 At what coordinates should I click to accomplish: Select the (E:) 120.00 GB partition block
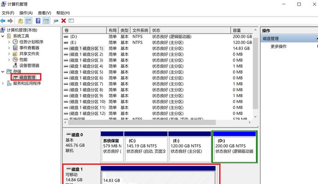pos(189,147)
